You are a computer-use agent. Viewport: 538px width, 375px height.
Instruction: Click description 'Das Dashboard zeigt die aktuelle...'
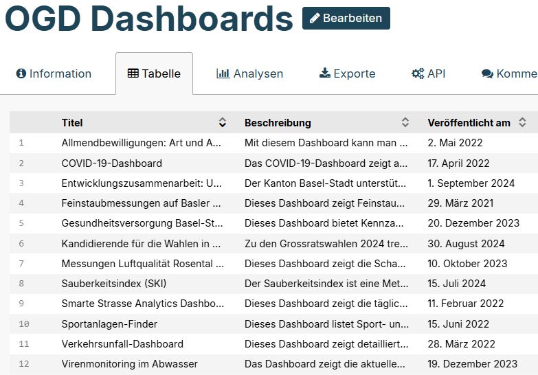(325, 364)
